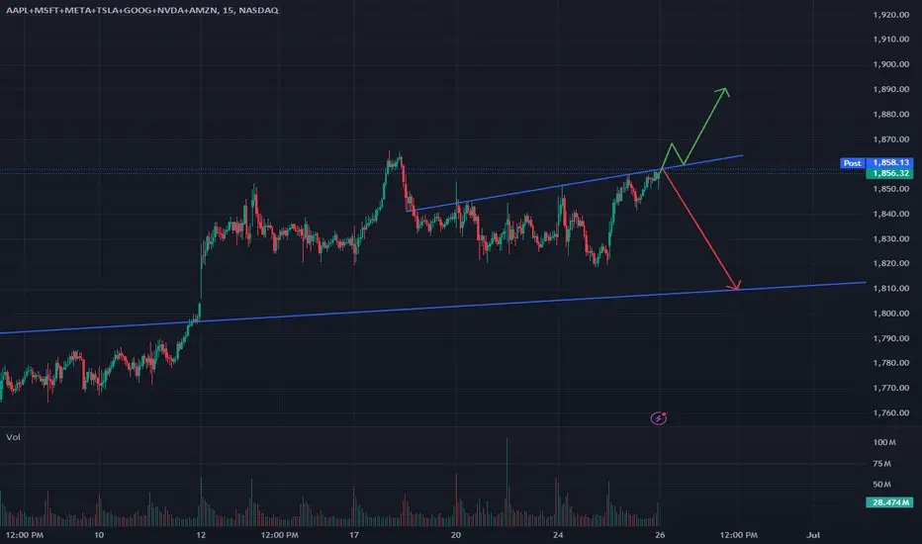Screen dimensions: 922x544
Task: Click the 1,760.00 price axis label
Action: pos(891,412)
